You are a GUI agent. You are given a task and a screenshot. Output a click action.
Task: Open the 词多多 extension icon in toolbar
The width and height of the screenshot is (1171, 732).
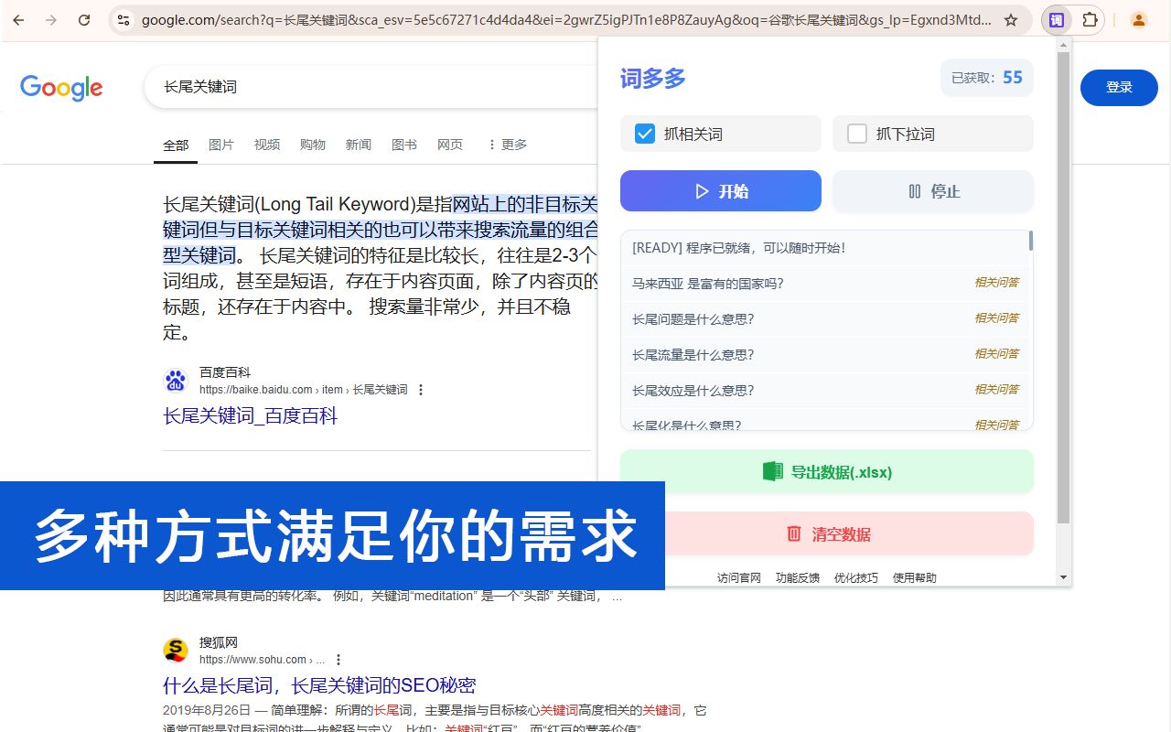(x=1057, y=19)
